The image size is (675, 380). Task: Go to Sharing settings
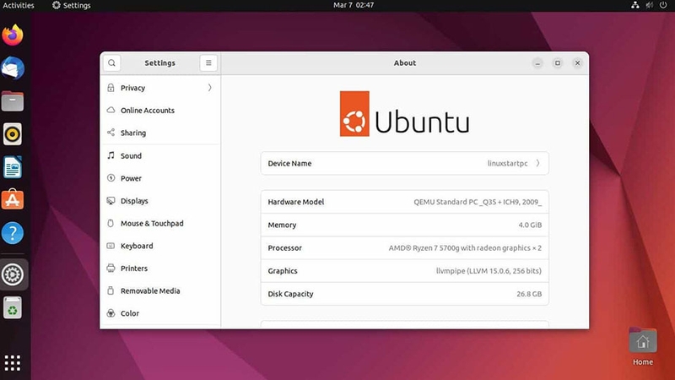click(x=160, y=133)
